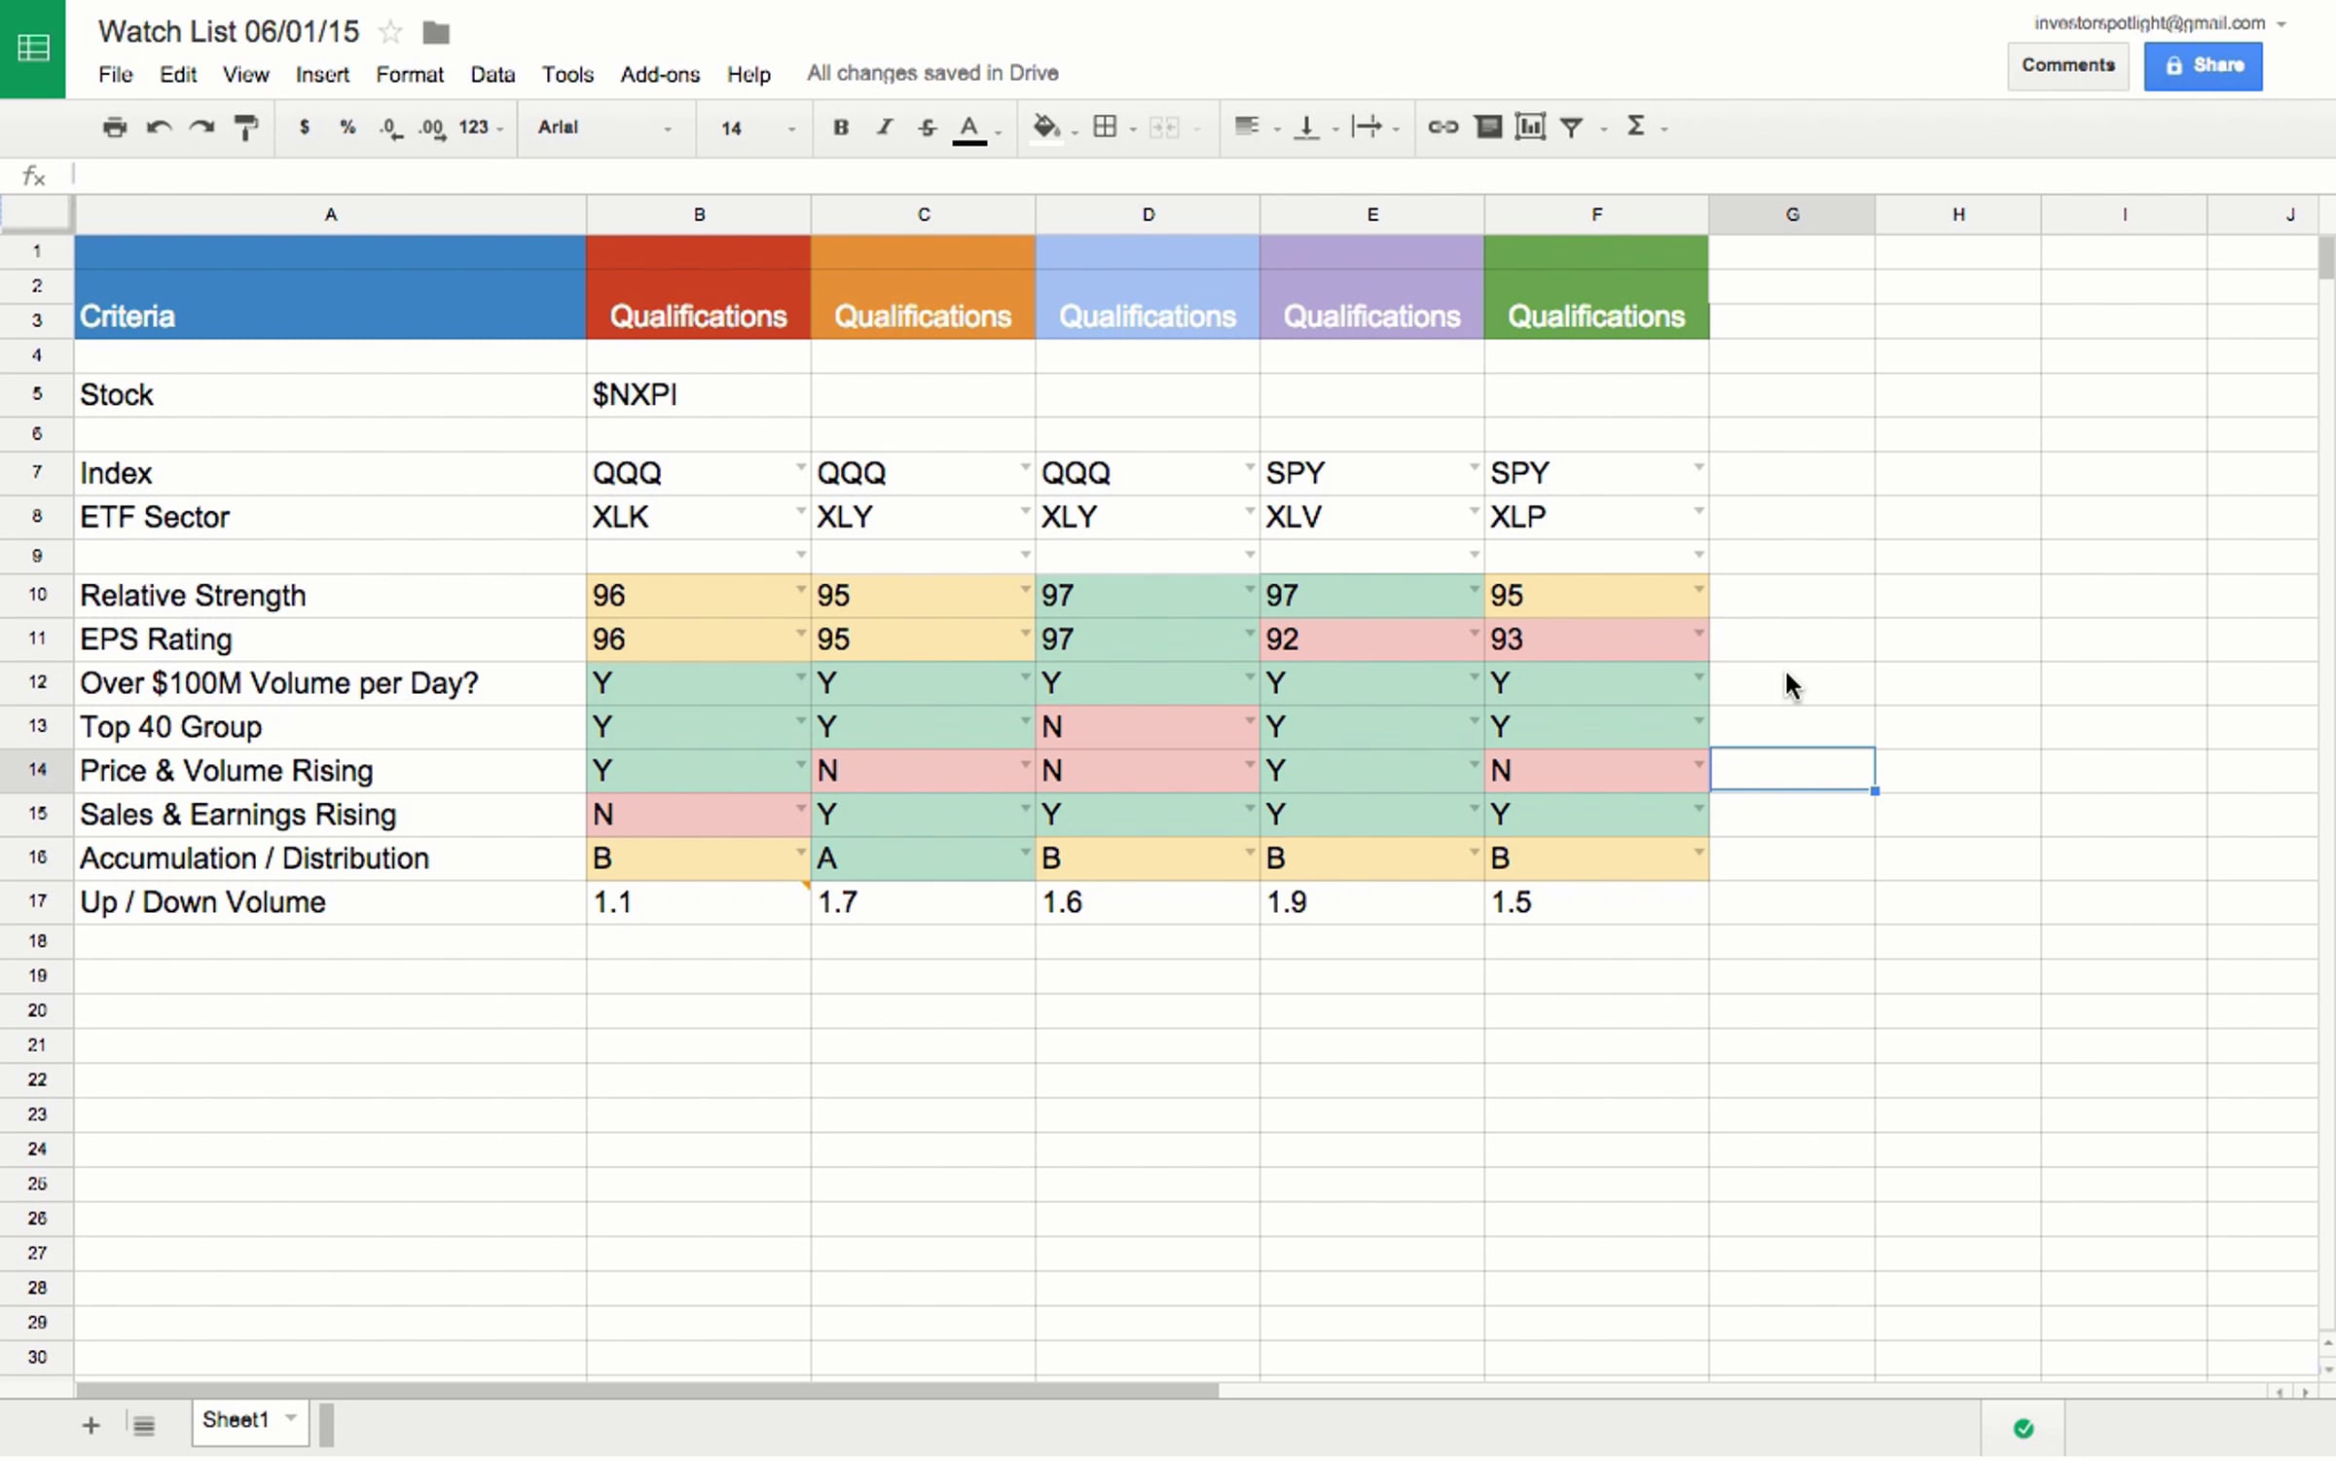Open the File menu
Screen dimensions: 2336x1460
click(116, 74)
